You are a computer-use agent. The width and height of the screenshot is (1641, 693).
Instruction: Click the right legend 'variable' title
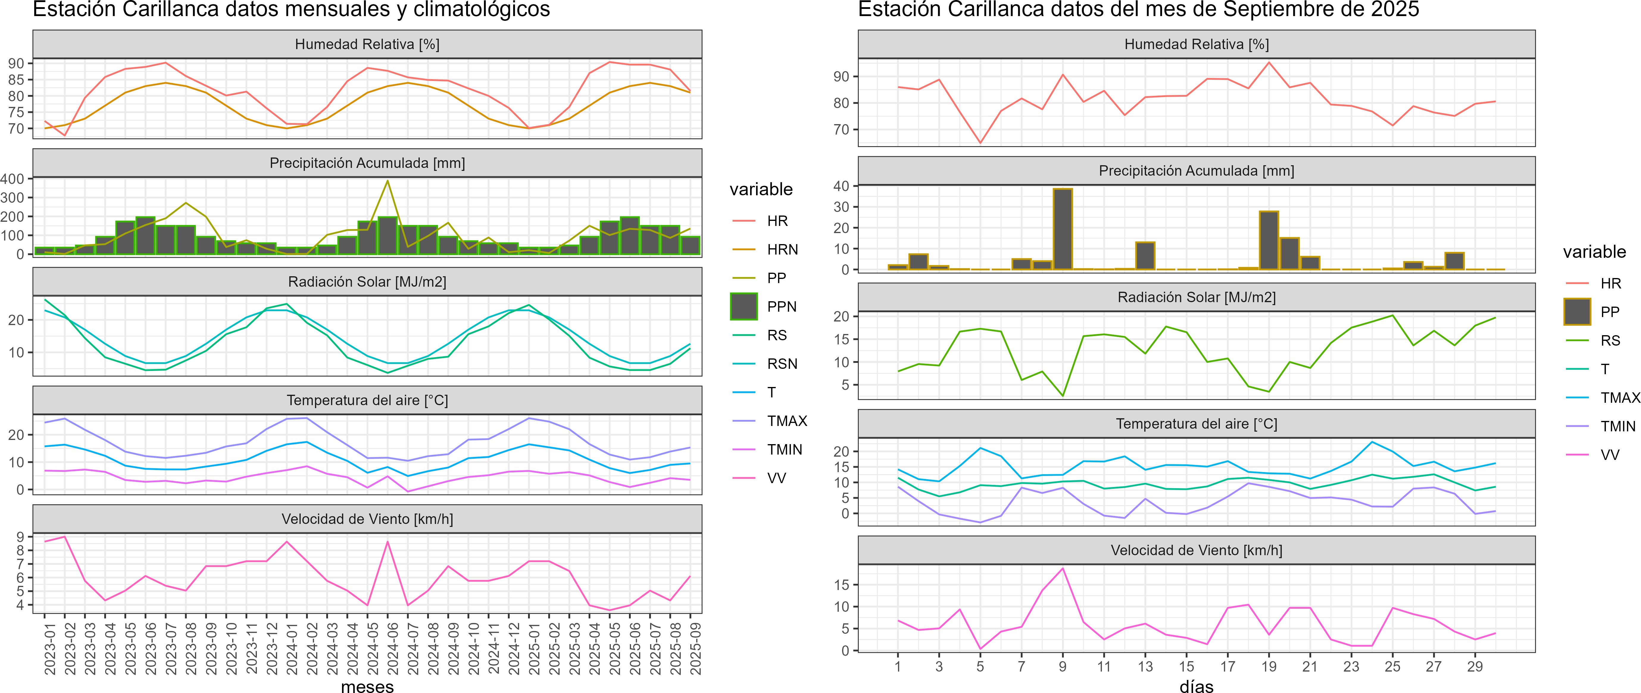[1594, 252]
